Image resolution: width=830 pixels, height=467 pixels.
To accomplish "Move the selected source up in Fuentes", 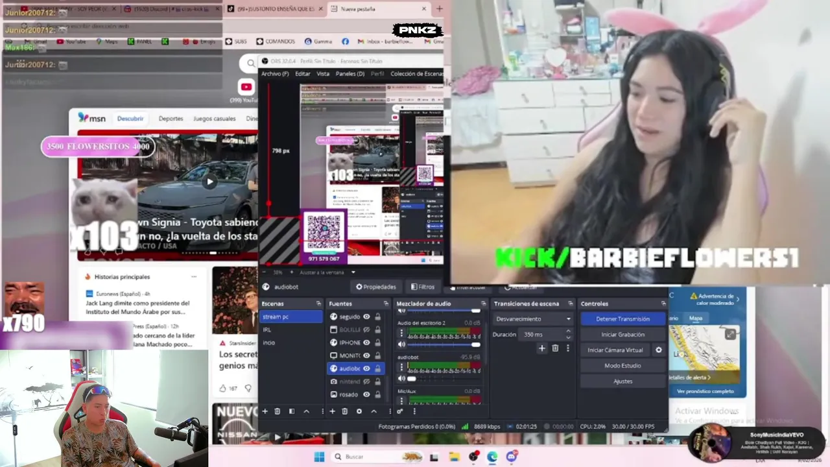I will coord(373,411).
